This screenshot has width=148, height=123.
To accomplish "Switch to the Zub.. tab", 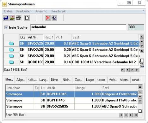I will [x=78, y=80].
